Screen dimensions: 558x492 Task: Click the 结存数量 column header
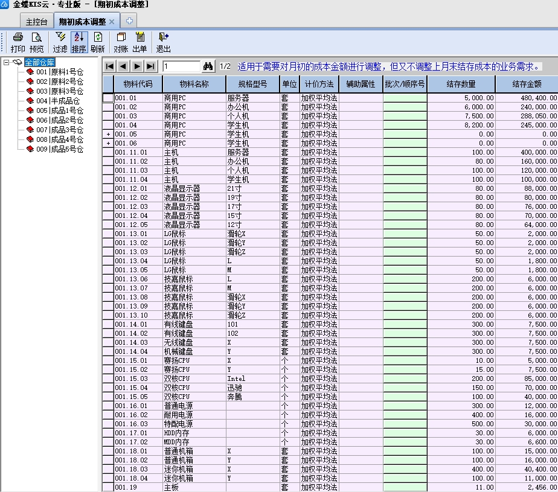(461, 84)
